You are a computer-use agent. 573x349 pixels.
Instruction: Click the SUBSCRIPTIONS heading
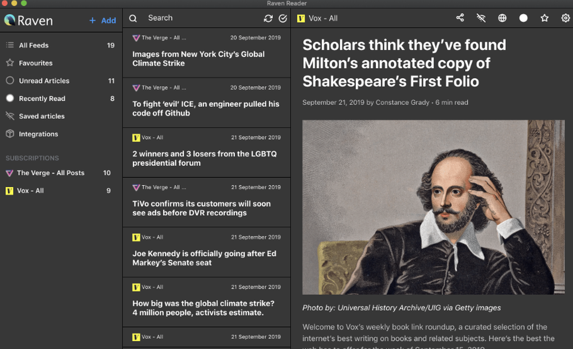(x=32, y=158)
